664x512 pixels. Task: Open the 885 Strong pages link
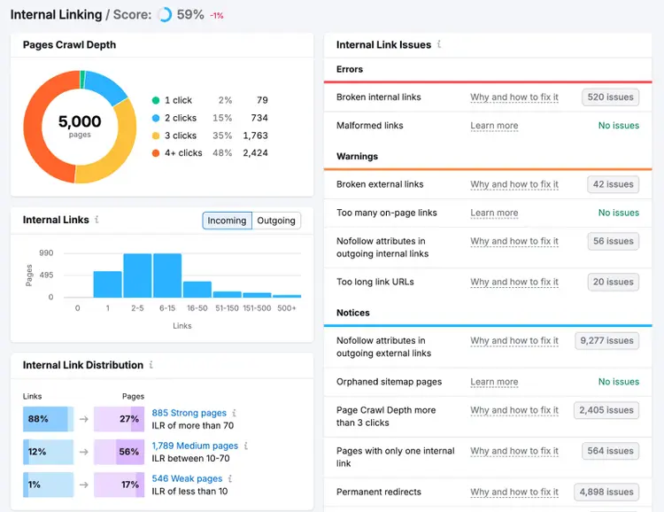click(189, 413)
